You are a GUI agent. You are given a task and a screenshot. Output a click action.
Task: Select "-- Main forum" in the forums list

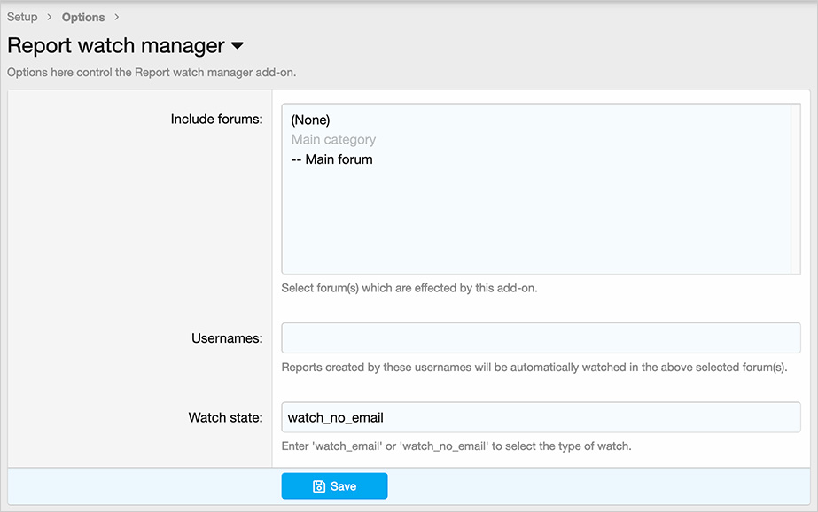(x=331, y=159)
